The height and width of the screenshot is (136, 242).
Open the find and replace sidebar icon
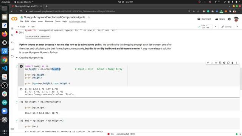[12, 35]
